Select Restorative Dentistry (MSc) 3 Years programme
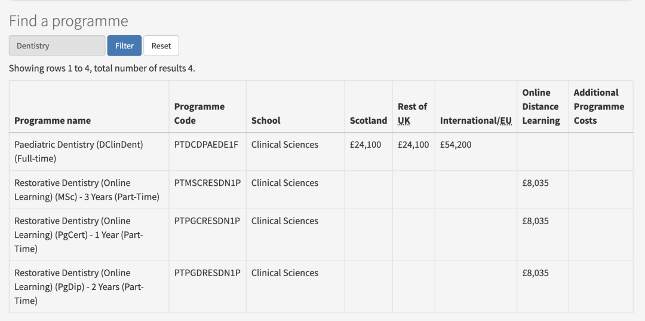 pyautogui.click(x=87, y=190)
